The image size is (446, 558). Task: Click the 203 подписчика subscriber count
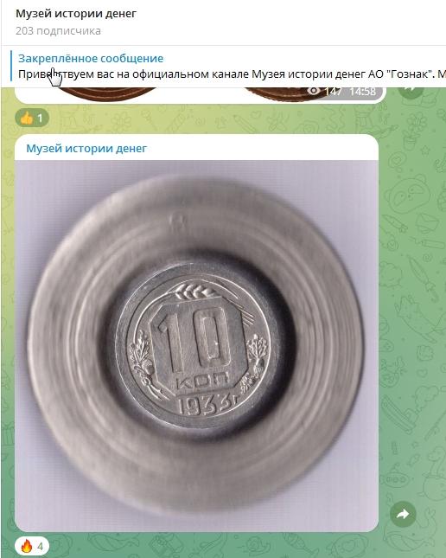point(58,31)
